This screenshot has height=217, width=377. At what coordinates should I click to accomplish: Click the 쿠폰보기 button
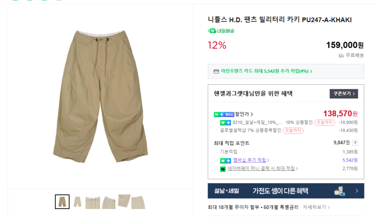[344, 94]
